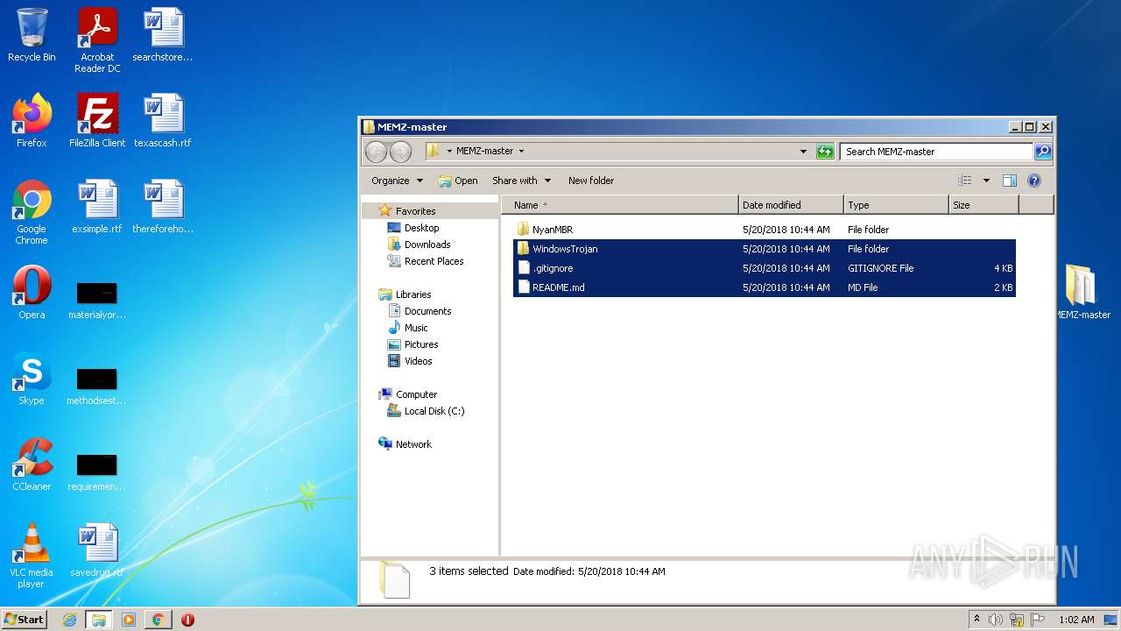Open Desktop in navigation pane
The height and width of the screenshot is (631, 1121).
point(421,228)
